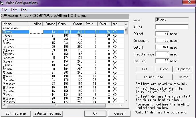Click the frq circle for あ.wav

click(x=115, y=32)
